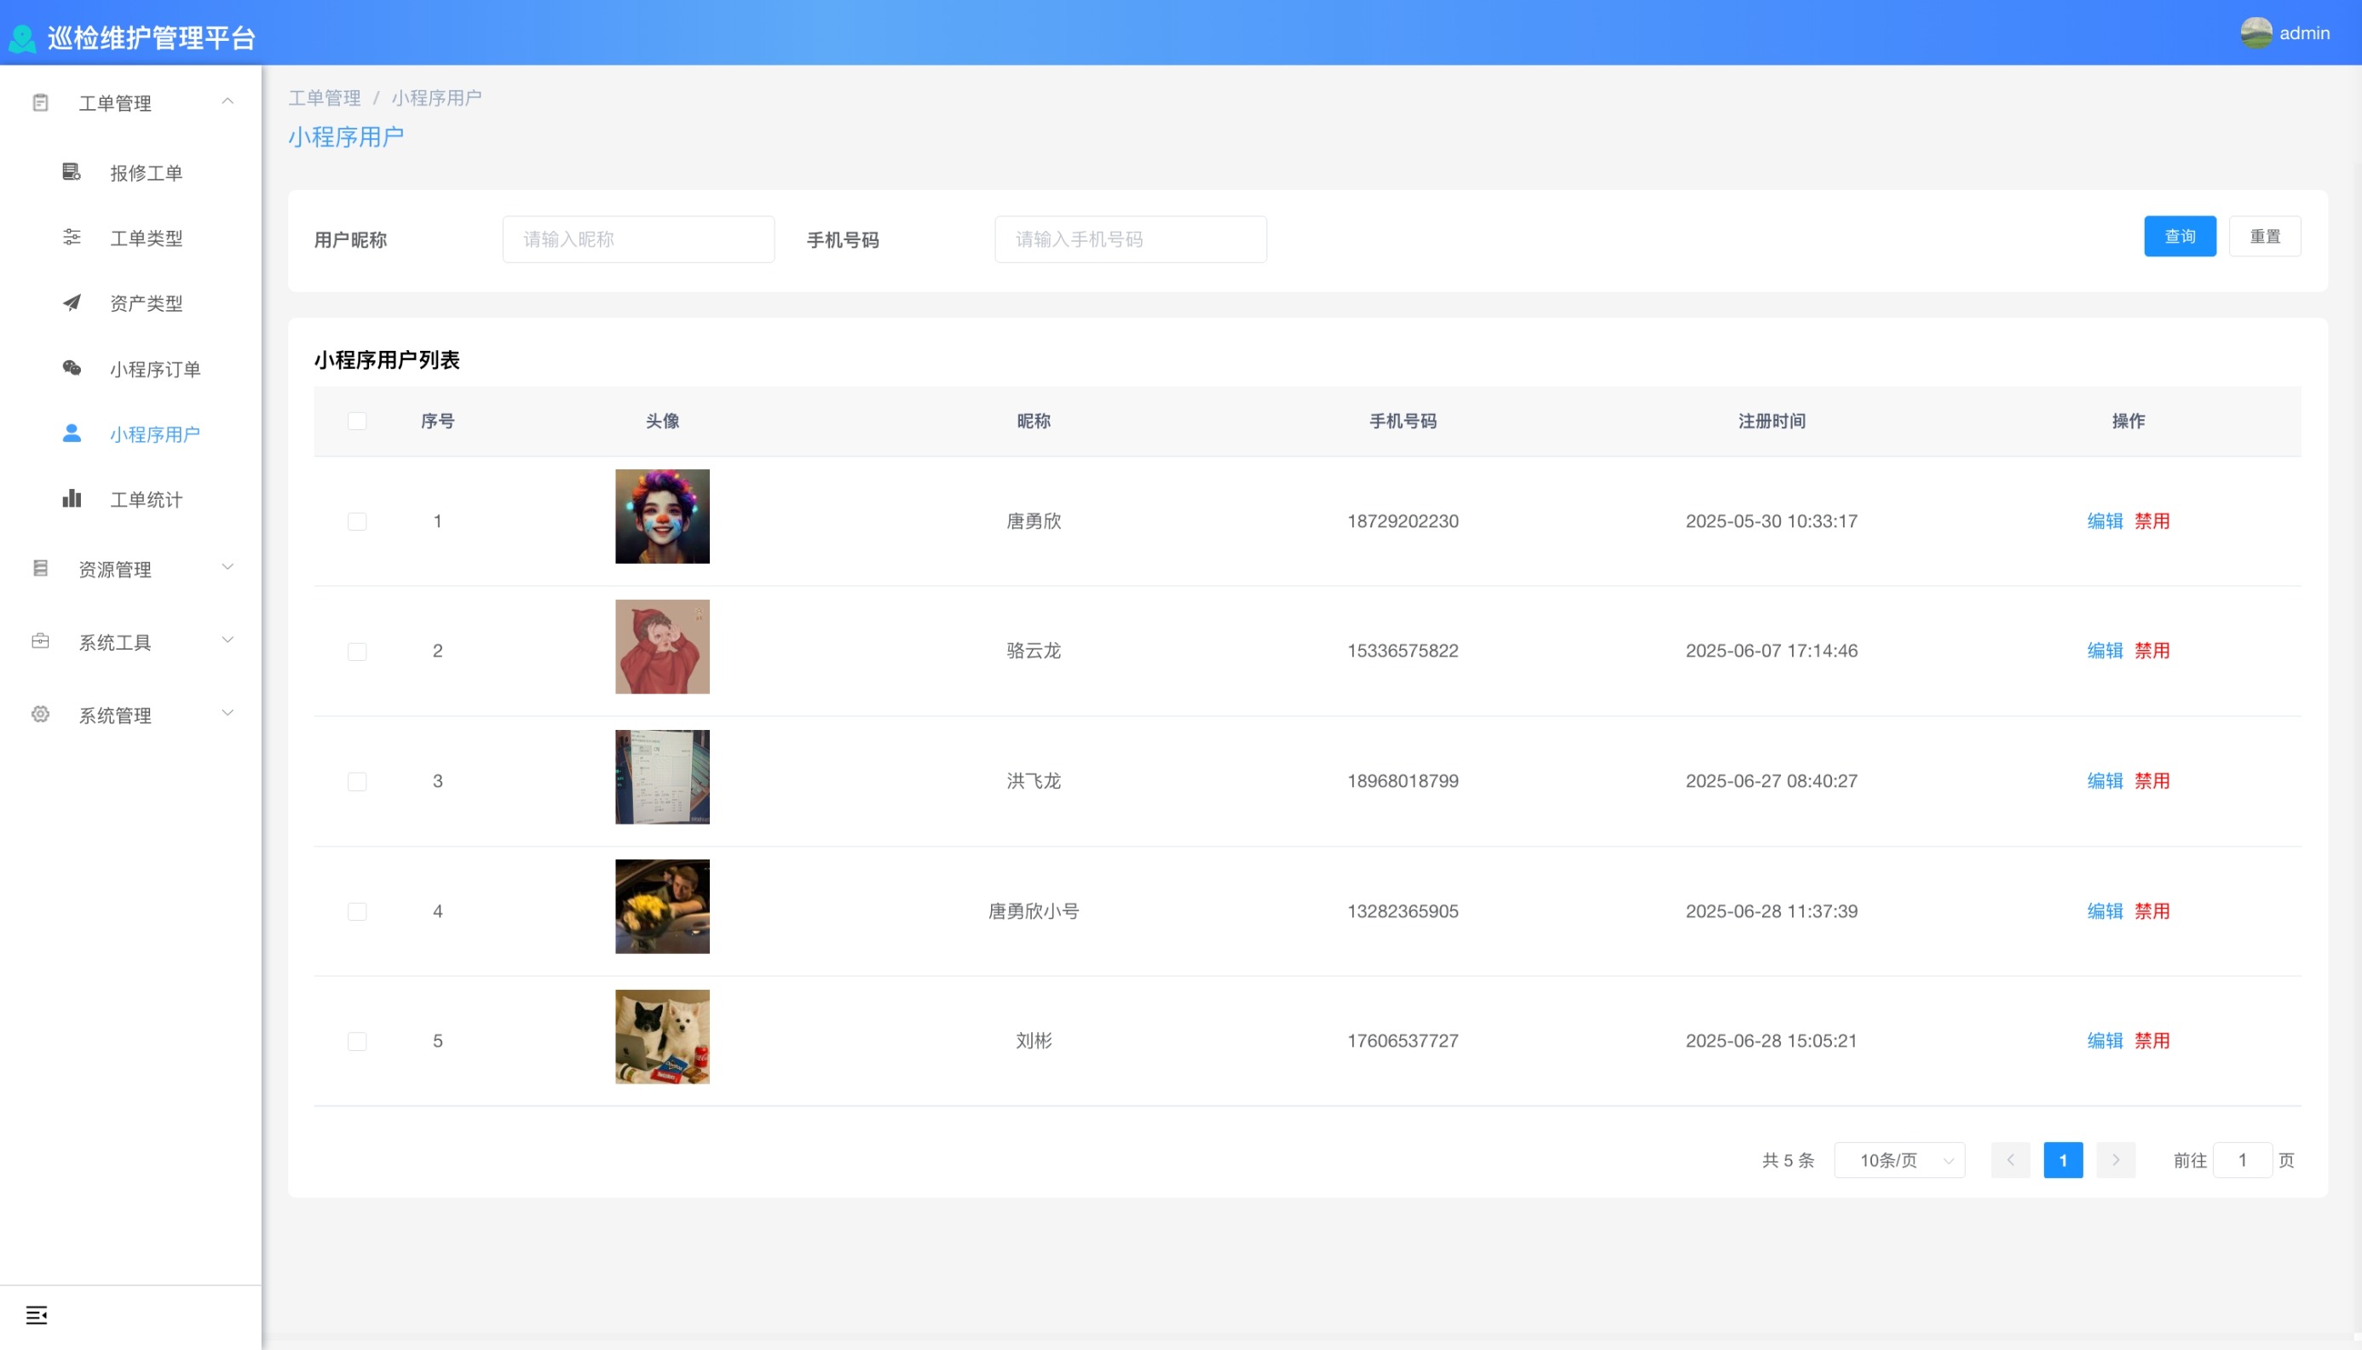Click the 工单统计 bar chart icon
The height and width of the screenshot is (1350, 2362).
pyautogui.click(x=72, y=499)
